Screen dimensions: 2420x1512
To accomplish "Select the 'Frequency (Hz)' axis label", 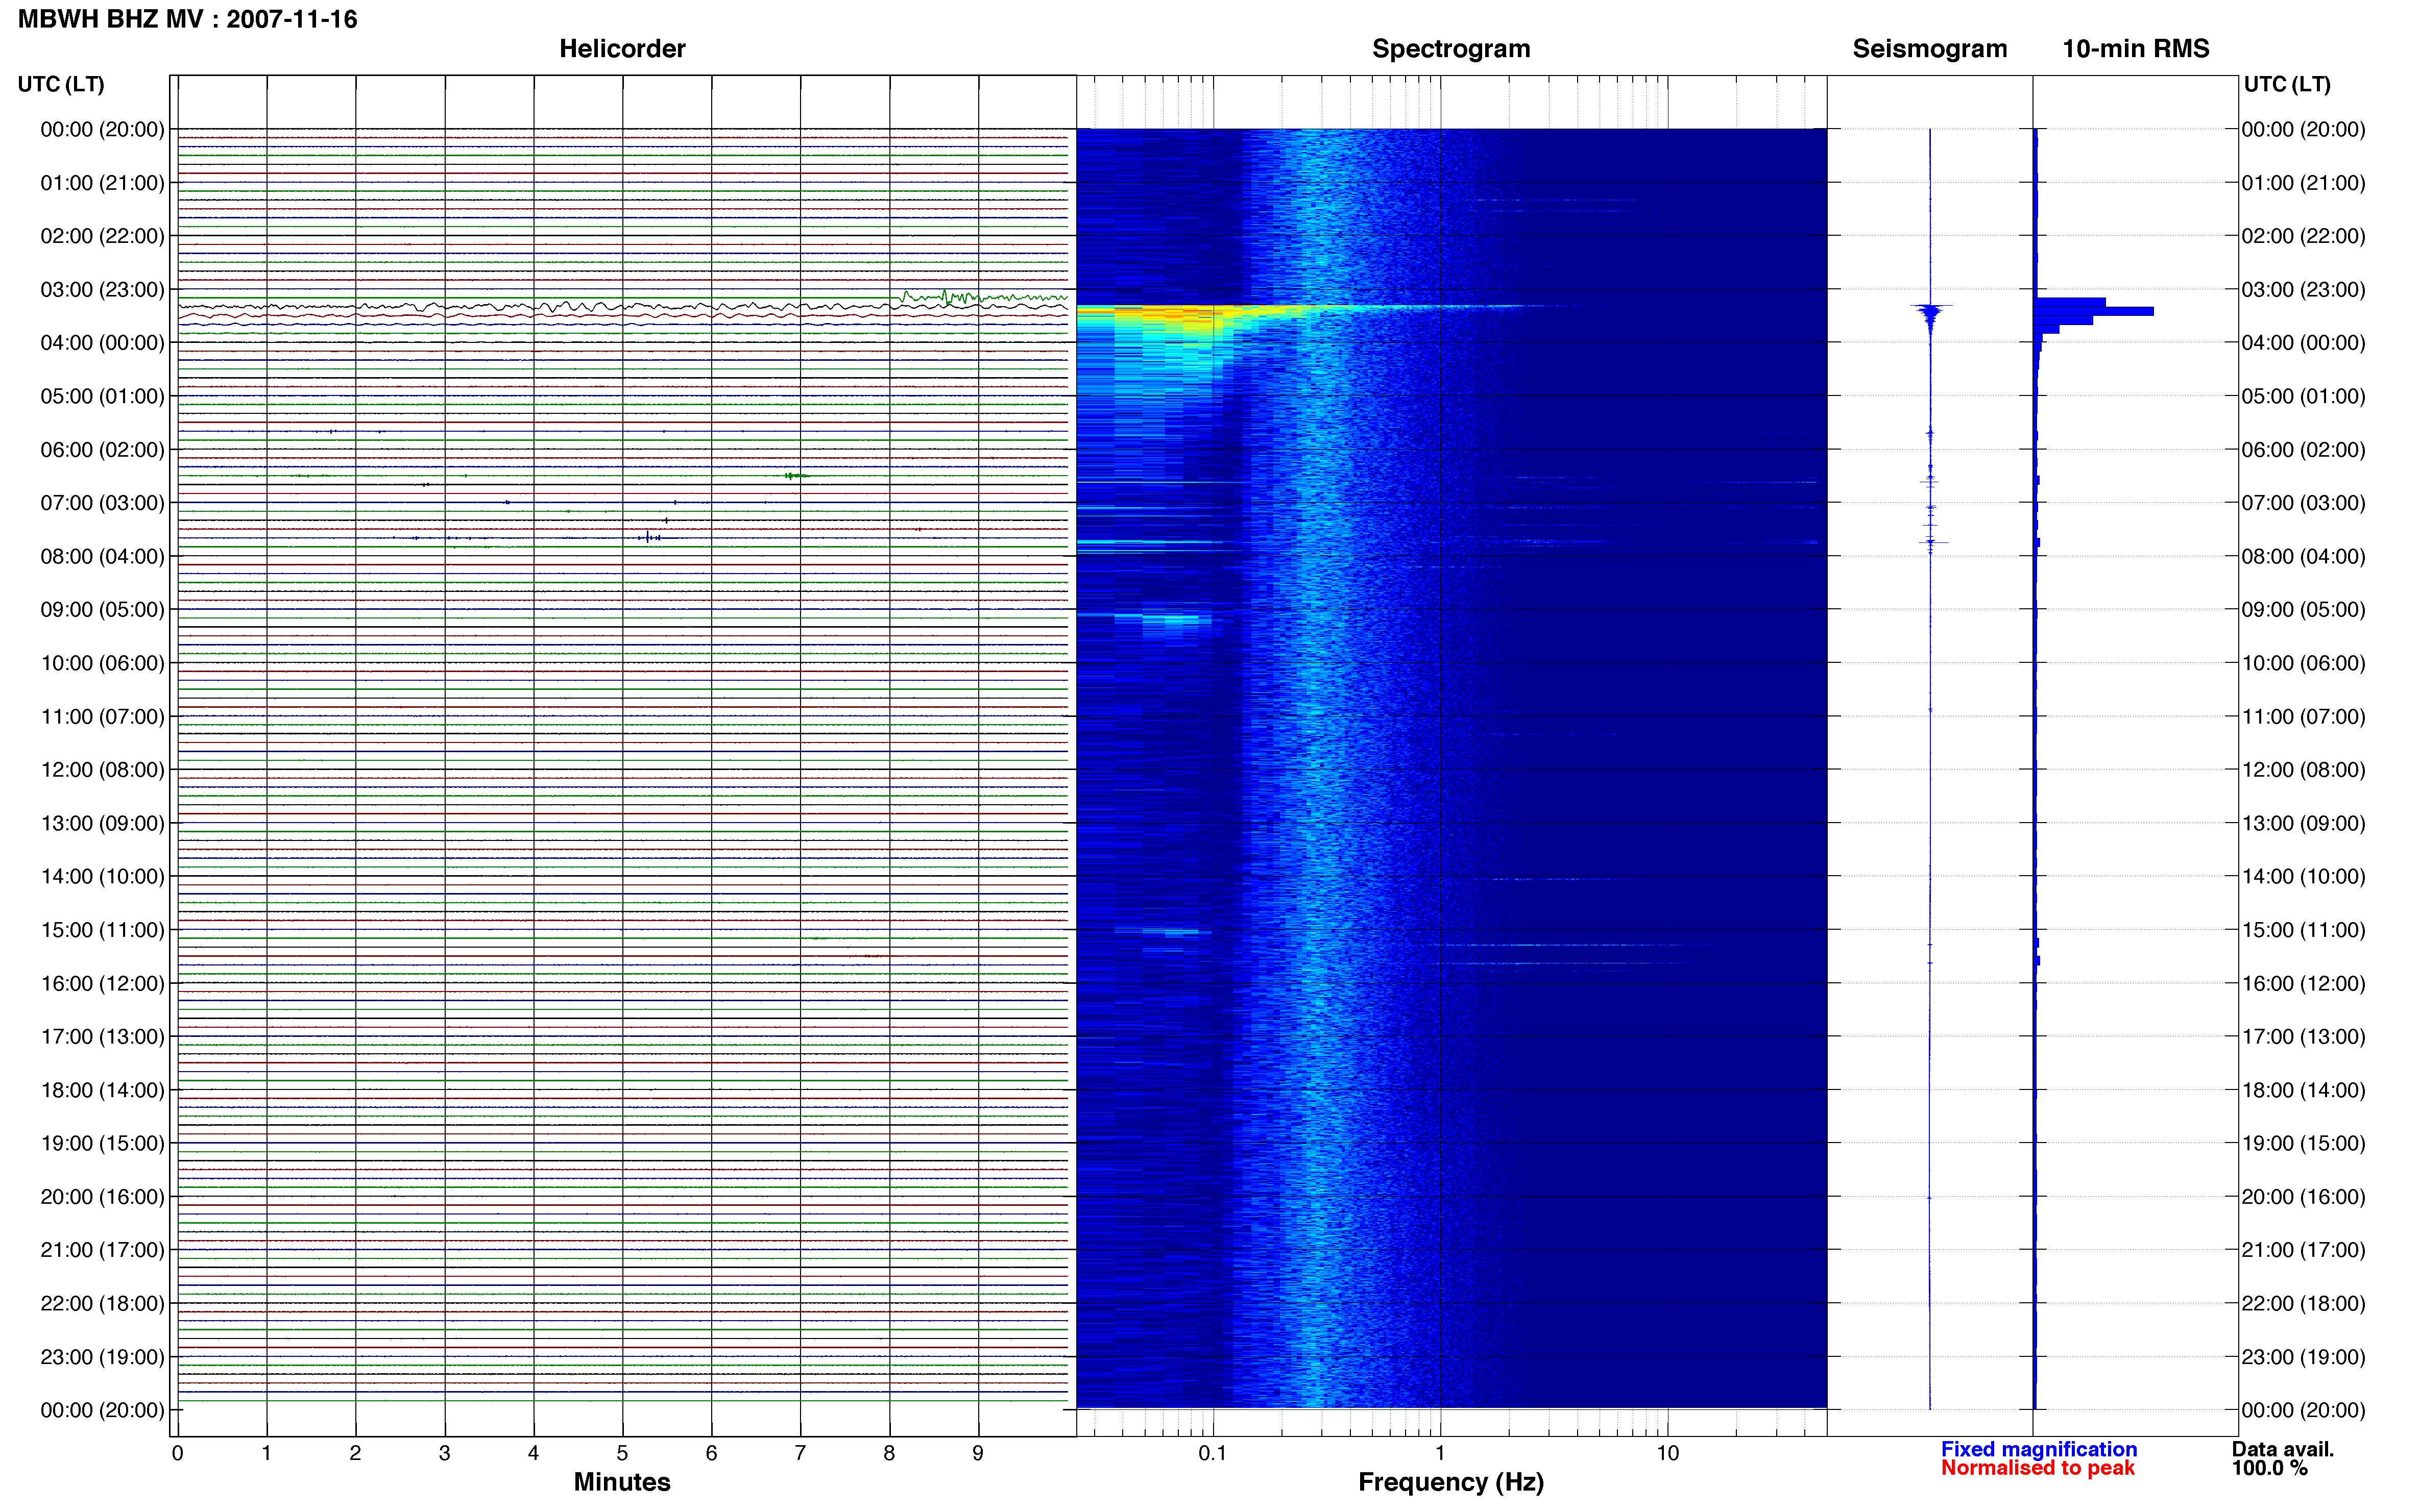I will point(1450,1482).
